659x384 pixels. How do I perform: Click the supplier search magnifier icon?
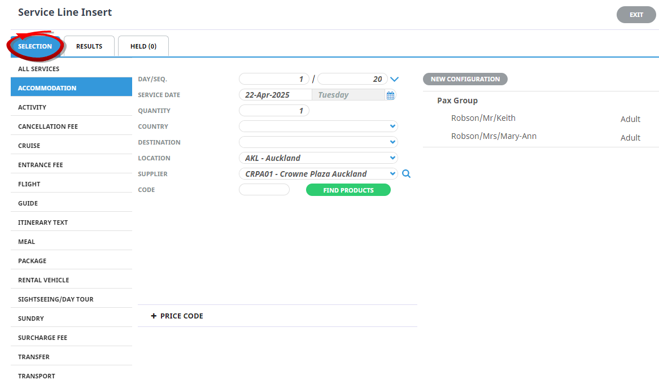pos(406,174)
